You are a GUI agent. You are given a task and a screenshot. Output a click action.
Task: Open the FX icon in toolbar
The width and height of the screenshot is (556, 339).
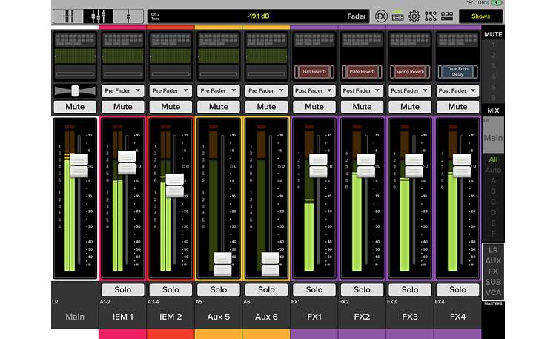pos(381,16)
